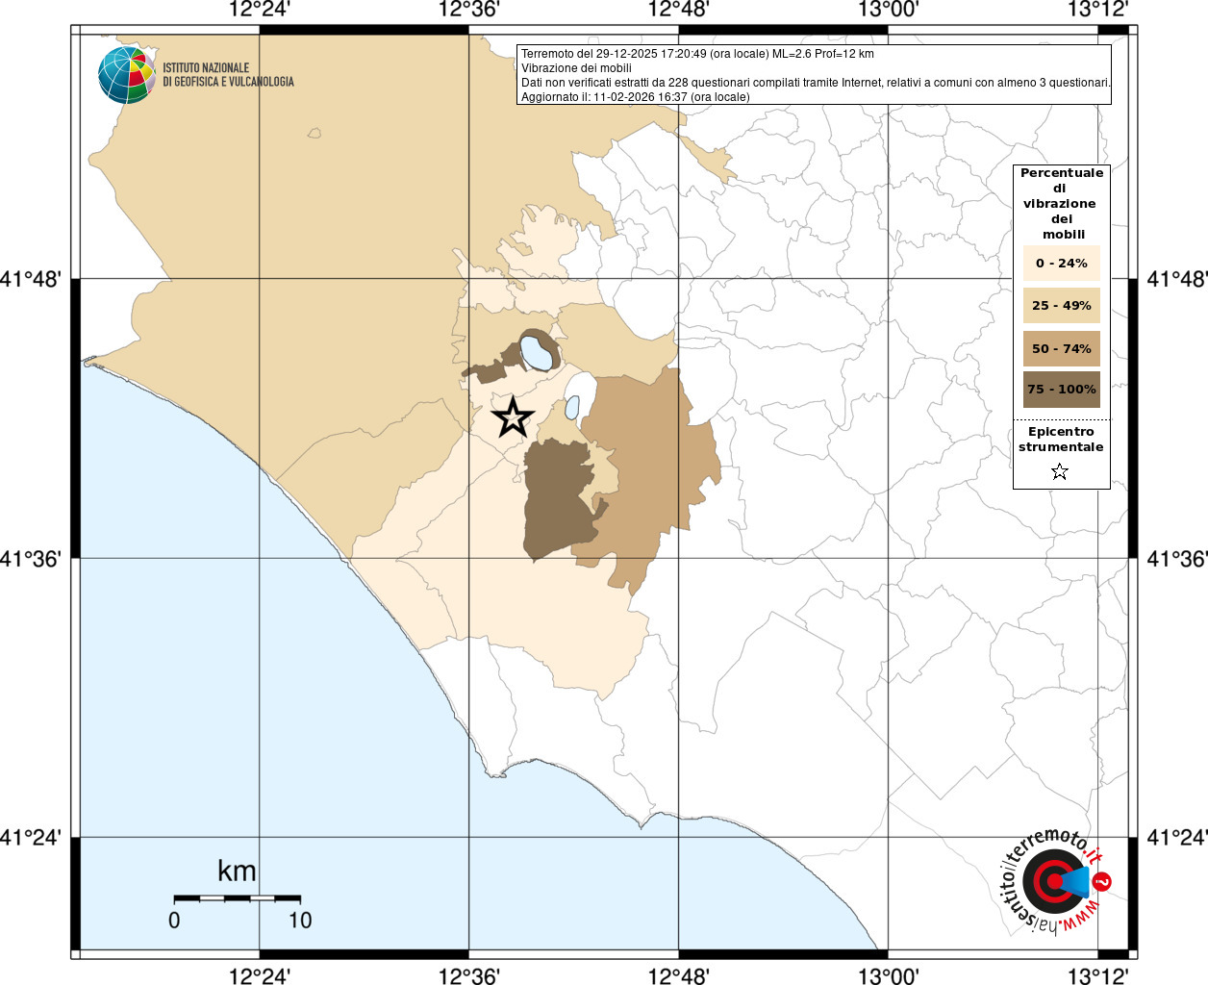This screenshot has height=985, width=1208.
Task: Select the 75 - 100% legend swatch
Action: point(1062,390)
